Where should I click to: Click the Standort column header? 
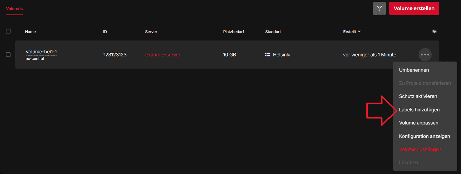(x=273, y=32)
